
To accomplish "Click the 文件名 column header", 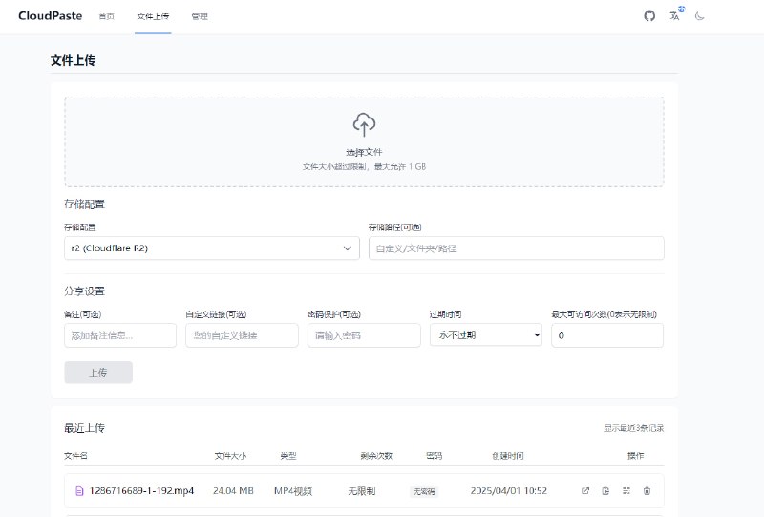I will point(75,456).
